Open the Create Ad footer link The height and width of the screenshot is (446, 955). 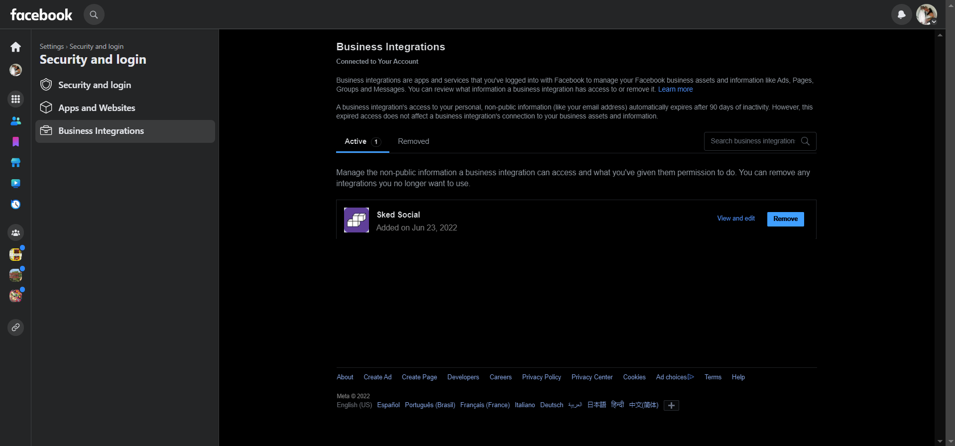[x=377, y=377]
